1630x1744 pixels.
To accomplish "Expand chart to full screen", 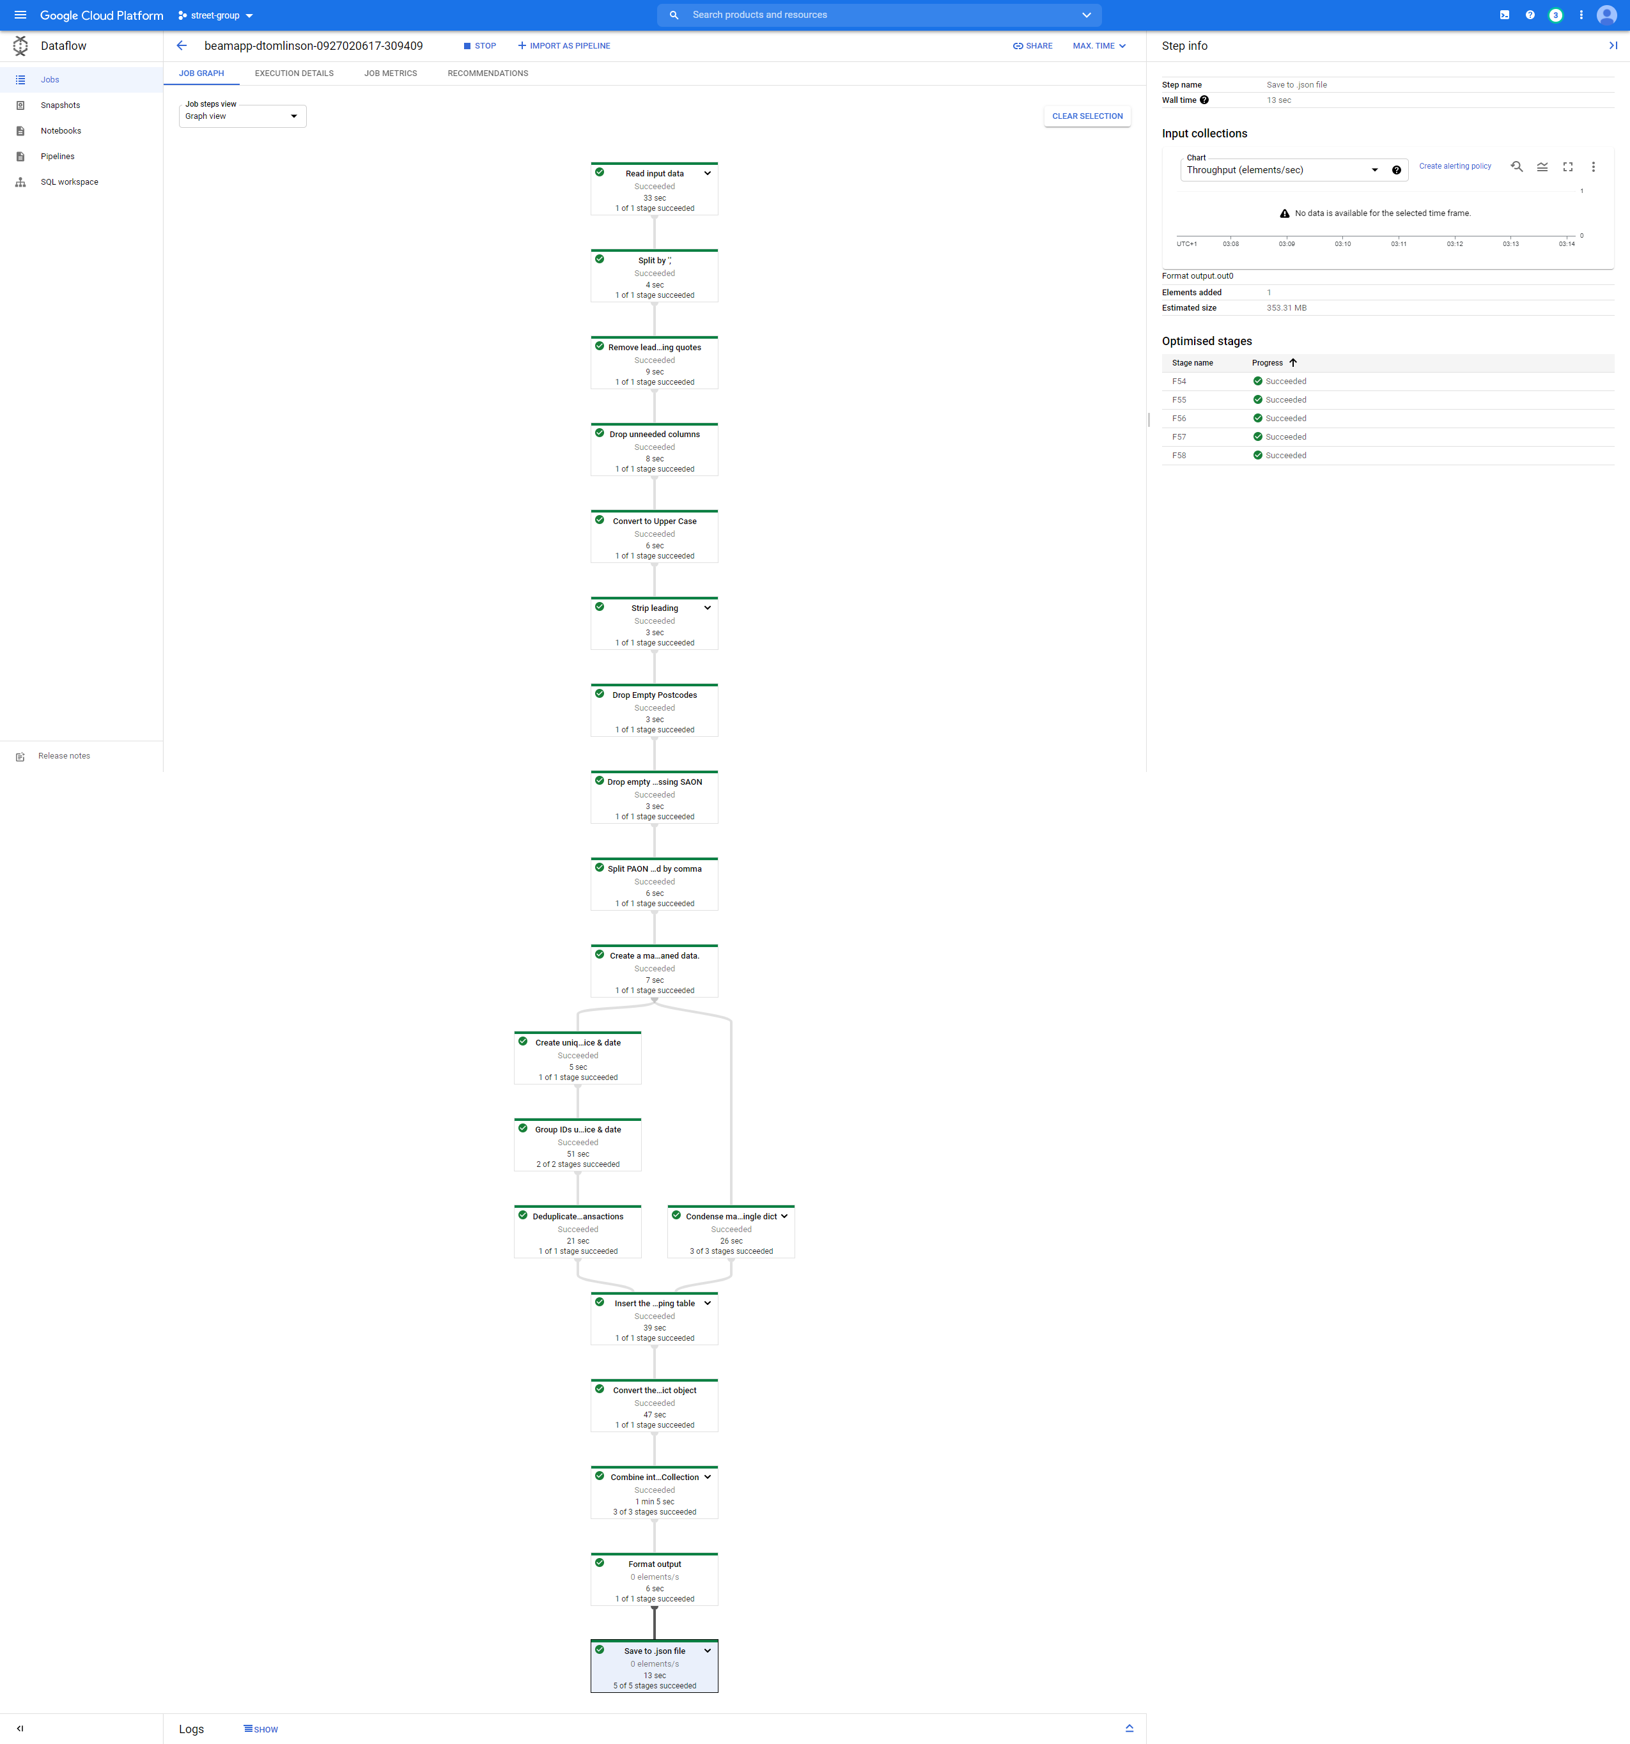I will pos(1568,167).
